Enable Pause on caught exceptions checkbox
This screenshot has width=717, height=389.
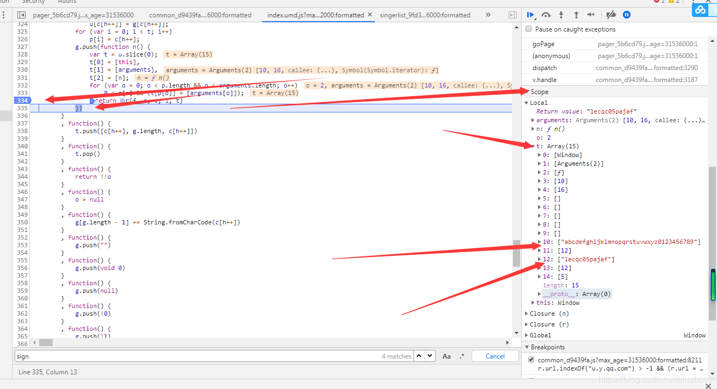coord(528,29)
